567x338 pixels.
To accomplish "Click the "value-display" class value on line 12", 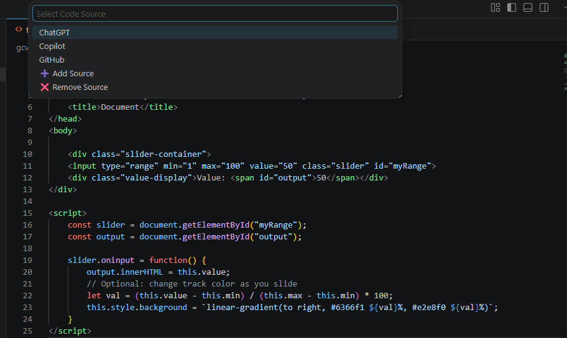I will (x=156, y=178).
